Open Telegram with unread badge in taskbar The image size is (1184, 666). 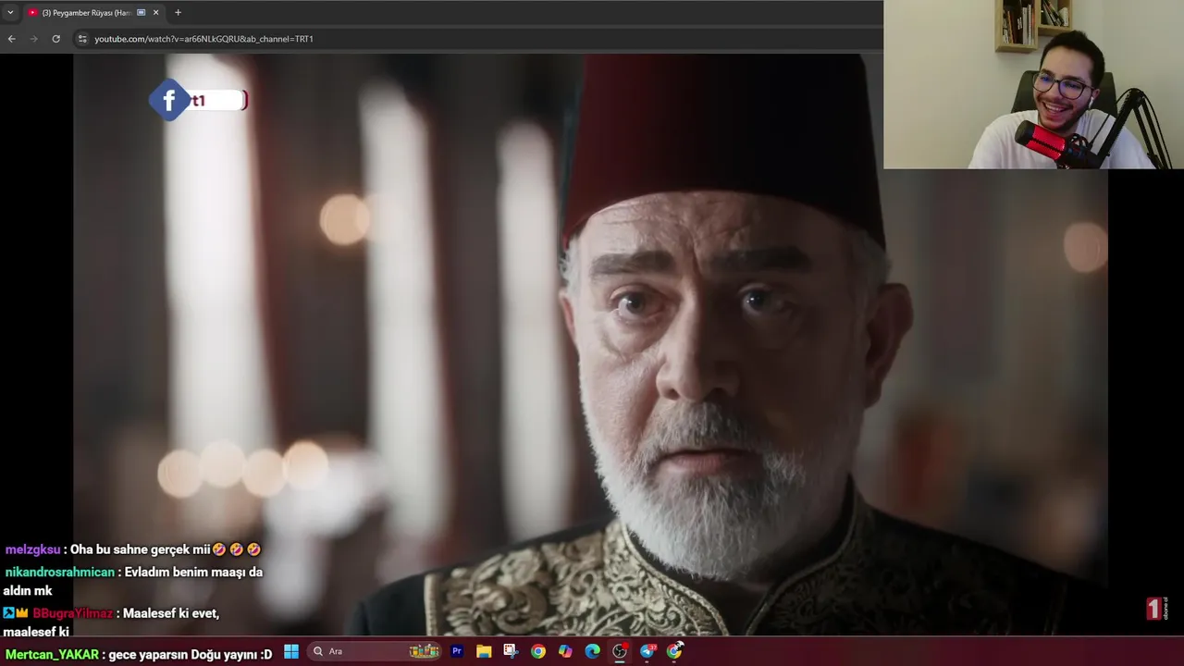point(647,651)
